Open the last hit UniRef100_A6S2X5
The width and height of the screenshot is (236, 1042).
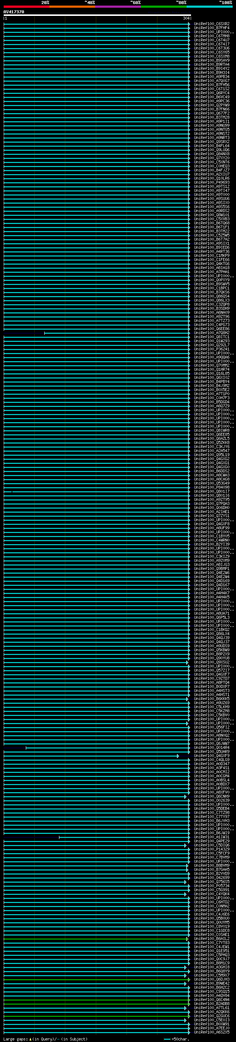212,1032
